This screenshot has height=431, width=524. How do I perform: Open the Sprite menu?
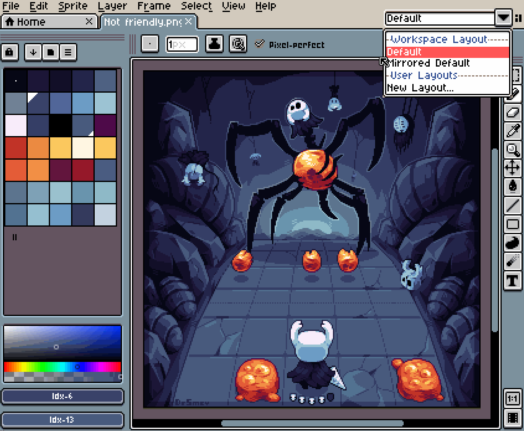tap(73, 6)
